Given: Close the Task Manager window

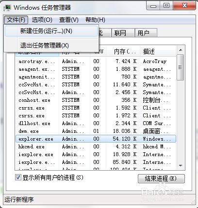Looking at the screenshot, I should [184, 6].
